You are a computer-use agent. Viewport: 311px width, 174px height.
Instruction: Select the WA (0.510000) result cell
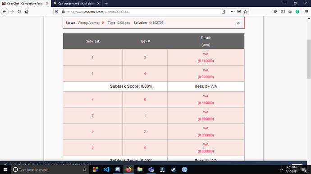[206, 58]
